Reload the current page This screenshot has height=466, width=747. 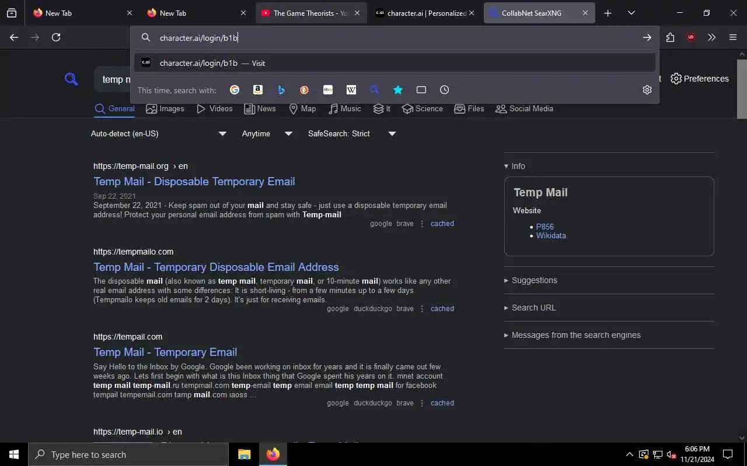pyautogui.click(x=56, y=37)
